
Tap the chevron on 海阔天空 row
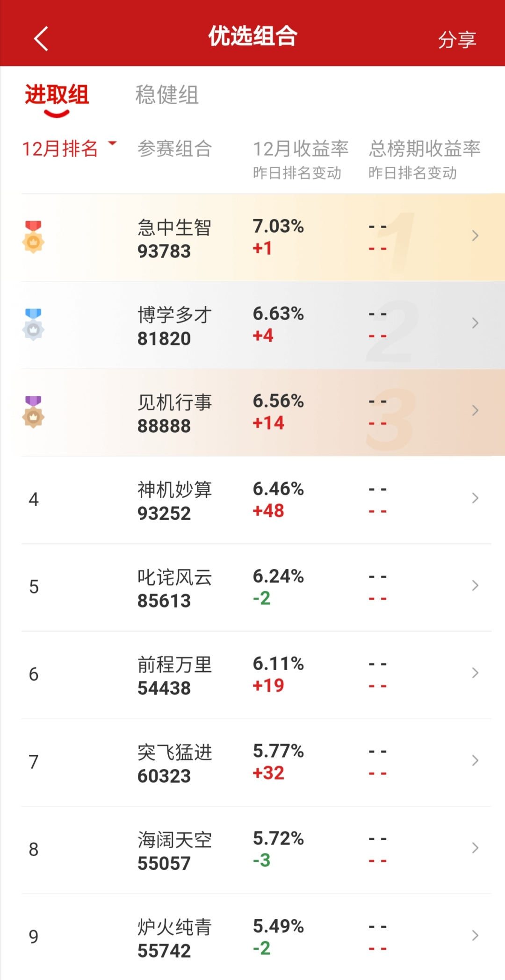(475, 848)
